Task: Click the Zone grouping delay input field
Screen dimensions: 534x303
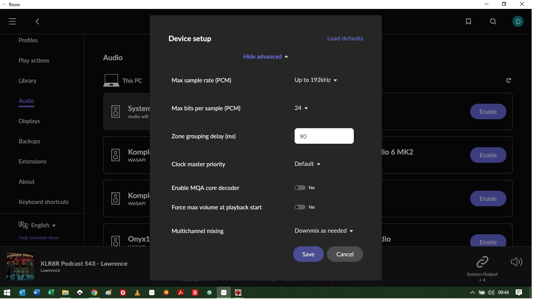Action: click(324, 136)
